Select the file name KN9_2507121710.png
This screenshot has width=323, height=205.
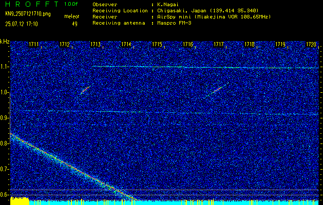(28, 14)
